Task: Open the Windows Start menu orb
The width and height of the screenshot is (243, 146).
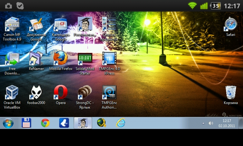Action: coord(8,123)
